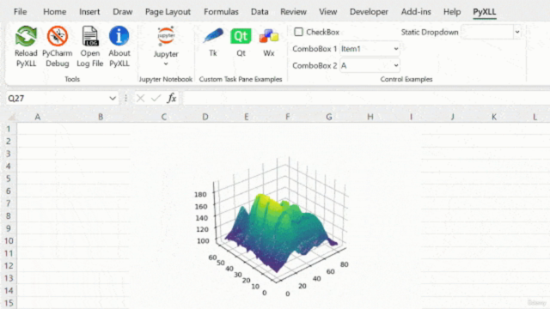This screenshot has height=309, width=550.
Task: Switch to the Draw tab
Action: coord(122,11)
